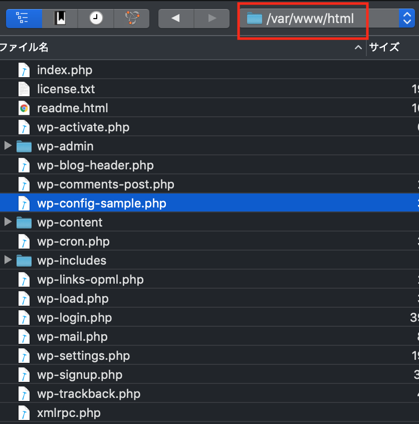
Task: Select the index.php file name
Action: tap(65, 70)
